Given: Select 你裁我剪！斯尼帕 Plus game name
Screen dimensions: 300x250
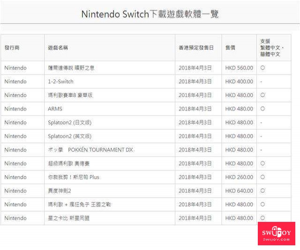Looking at the screenshot, I should tap(74, 177).
